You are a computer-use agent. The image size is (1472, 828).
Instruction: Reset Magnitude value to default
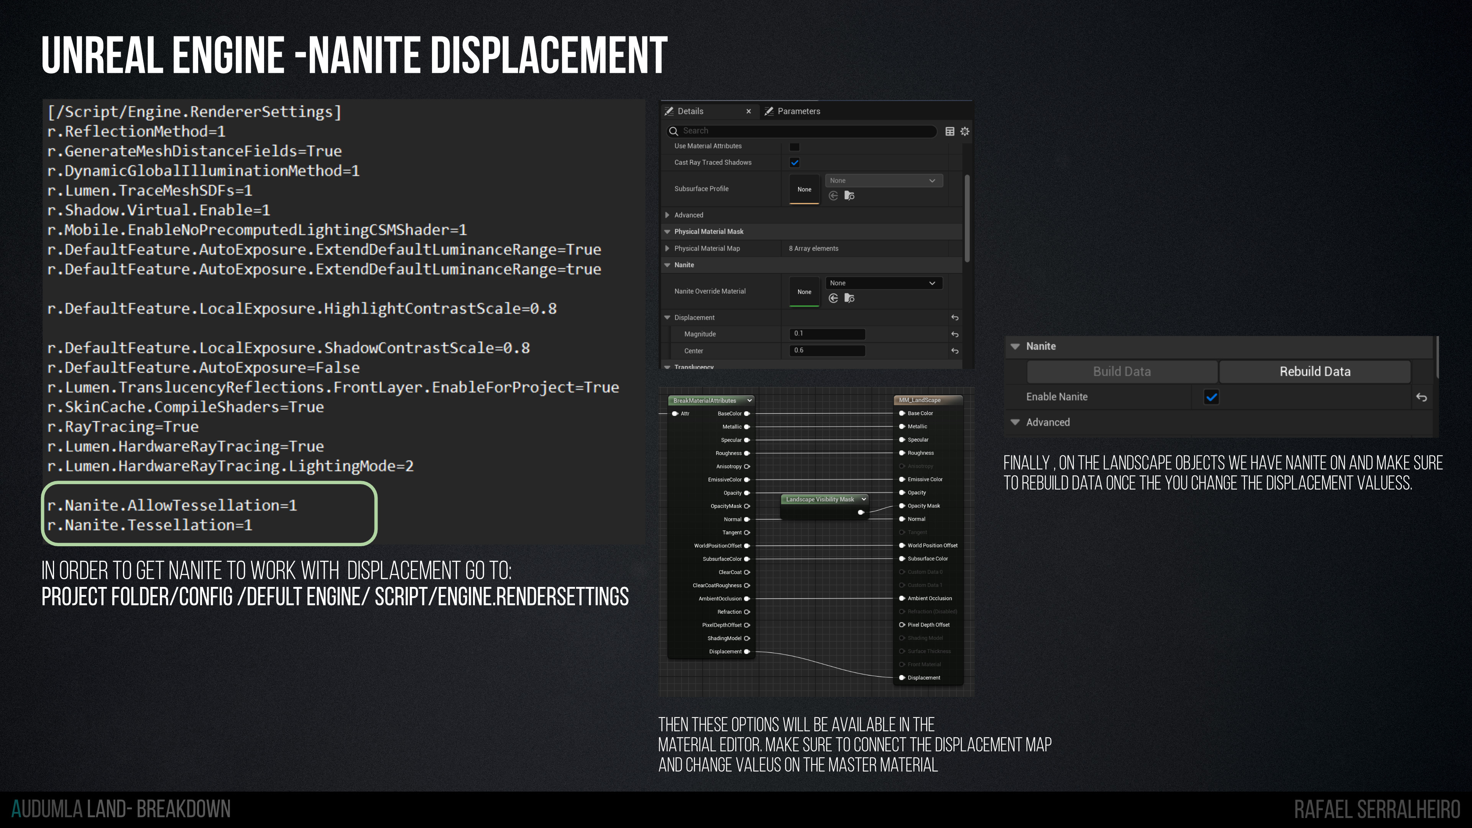pyautogui.click(x=955, y=334)
